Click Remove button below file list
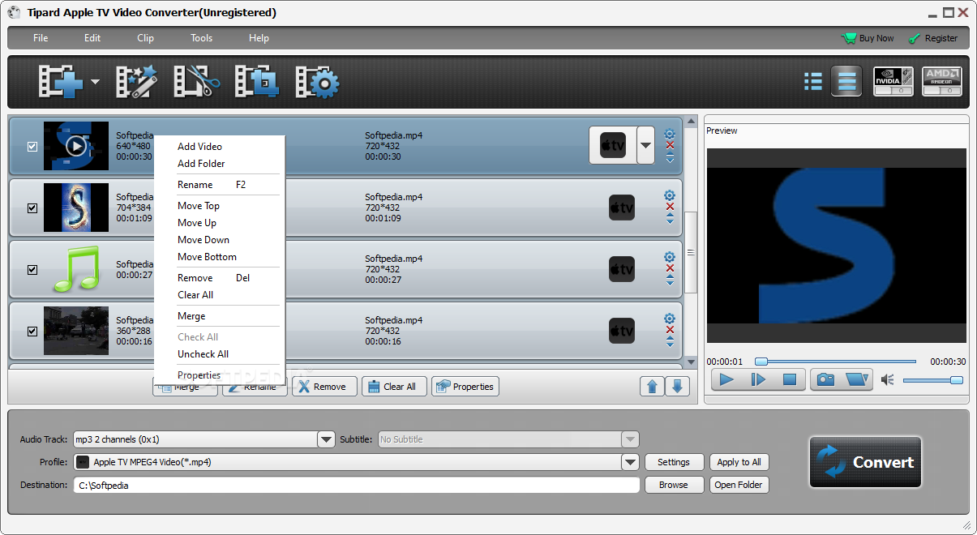 pos(323,387)
